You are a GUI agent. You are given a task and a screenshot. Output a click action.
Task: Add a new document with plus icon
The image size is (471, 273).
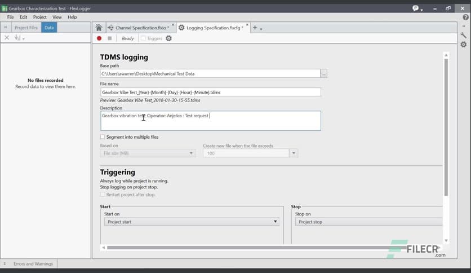click(255, 28)
